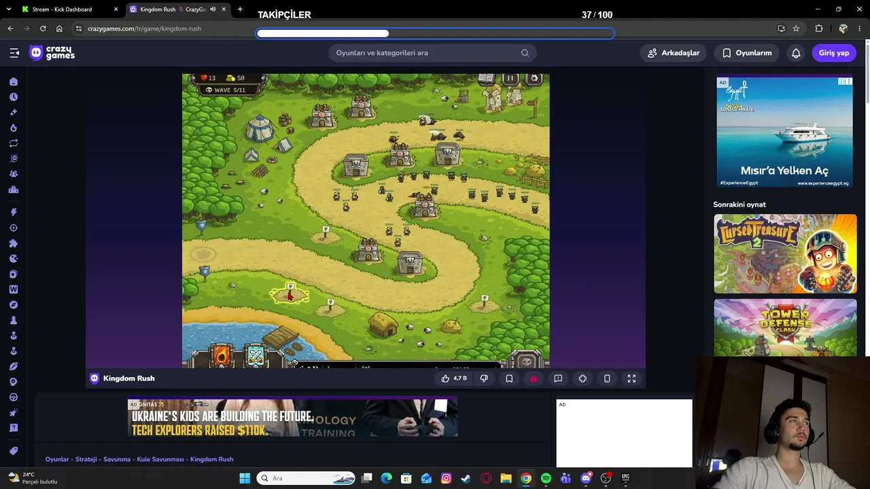Enter fullscreen game mode
Image resolution: width=870 pixels, height=489 pixels.
(x=631, y=378)
